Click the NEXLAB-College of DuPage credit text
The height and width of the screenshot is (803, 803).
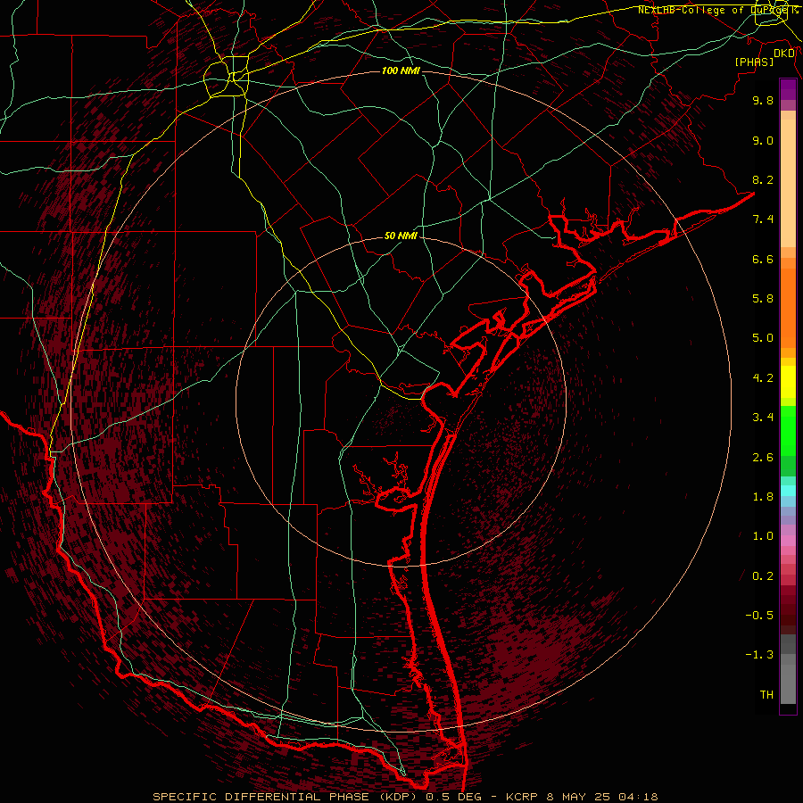716,10
